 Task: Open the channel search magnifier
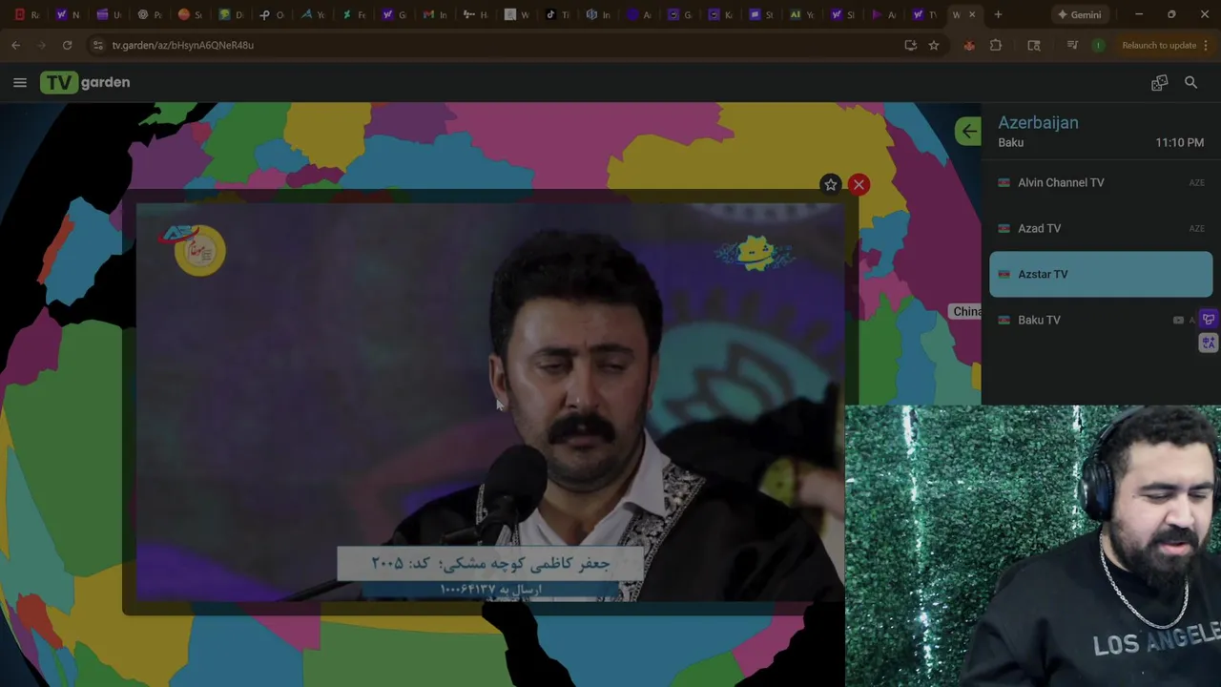(x=1190, y=83)
